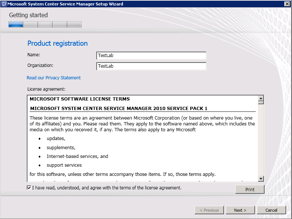Close the Setup Wizard window
The image size is (292, 219).
click(287, 4)
